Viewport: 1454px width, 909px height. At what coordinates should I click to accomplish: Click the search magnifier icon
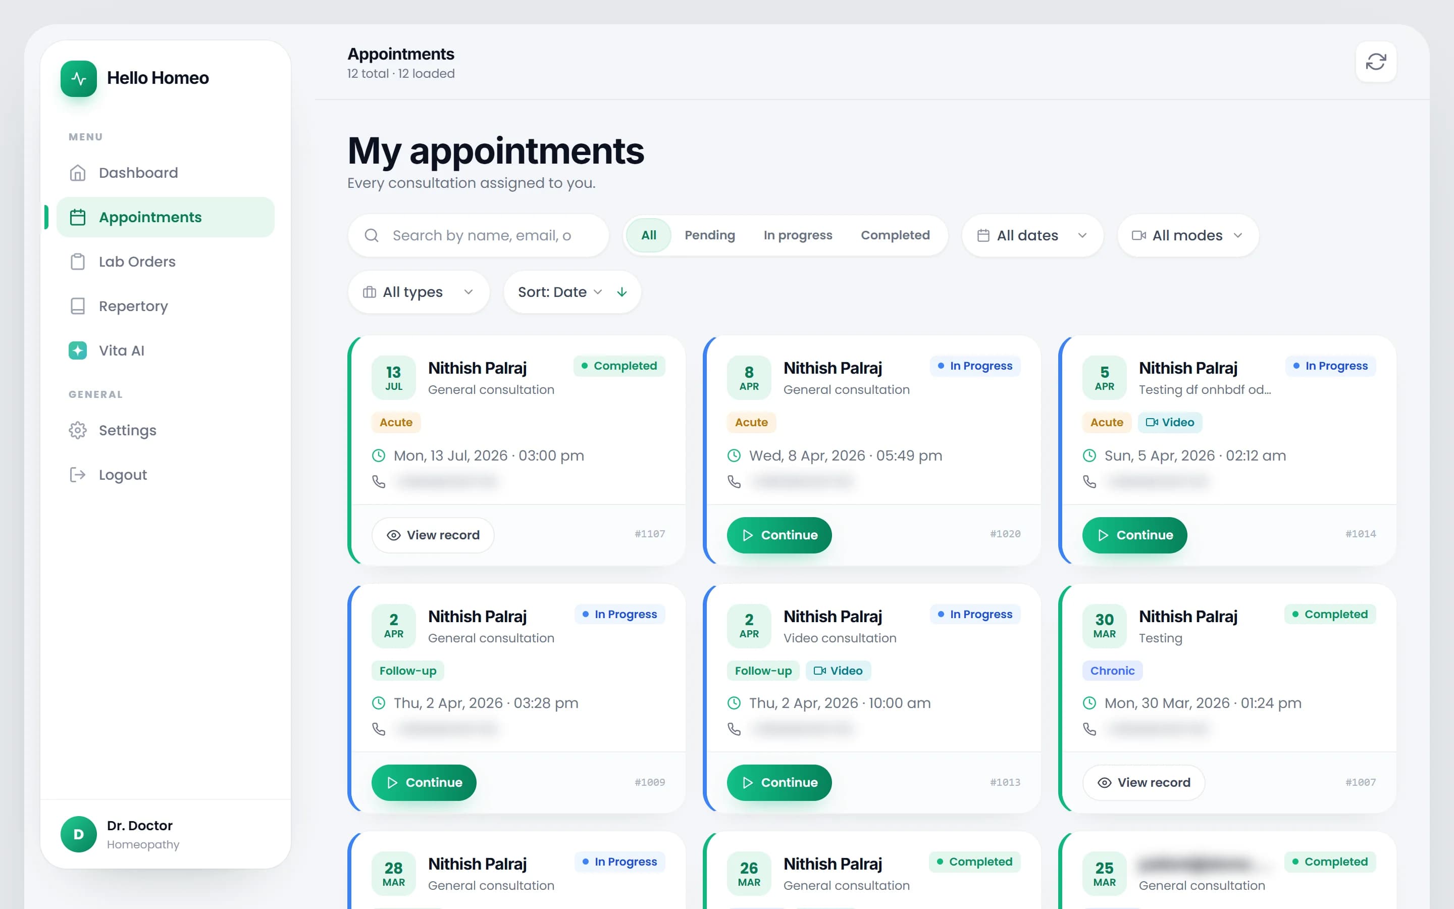pos(372,236)
